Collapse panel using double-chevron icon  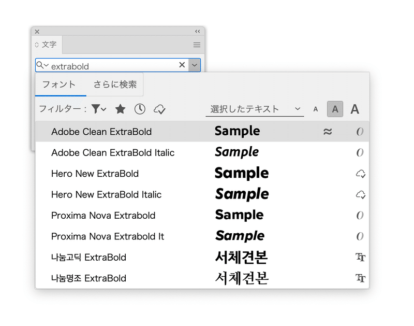pos(198,31)
